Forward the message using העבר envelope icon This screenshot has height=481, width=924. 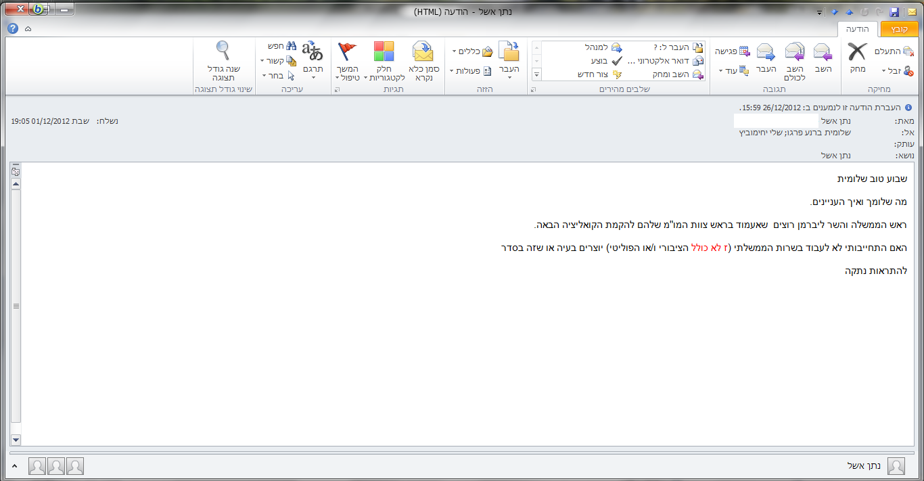766,53
